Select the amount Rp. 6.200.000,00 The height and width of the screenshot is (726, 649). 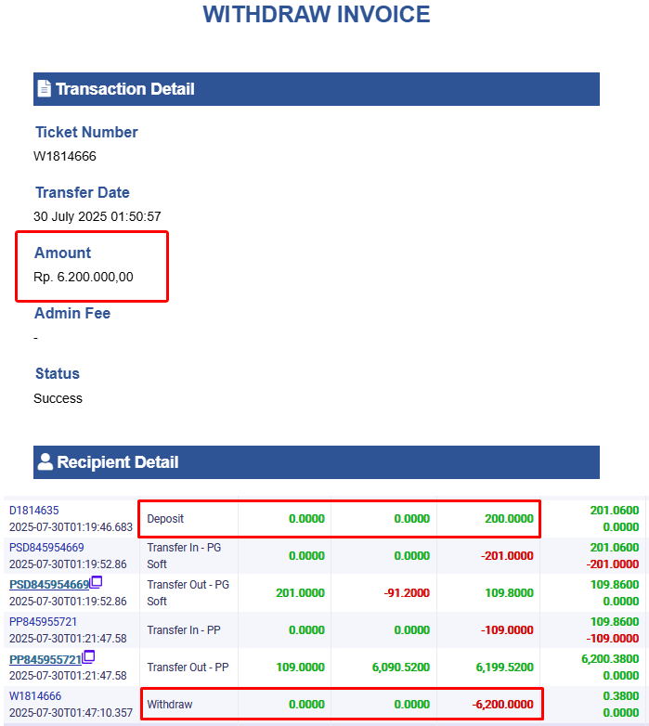click(84, 277)
